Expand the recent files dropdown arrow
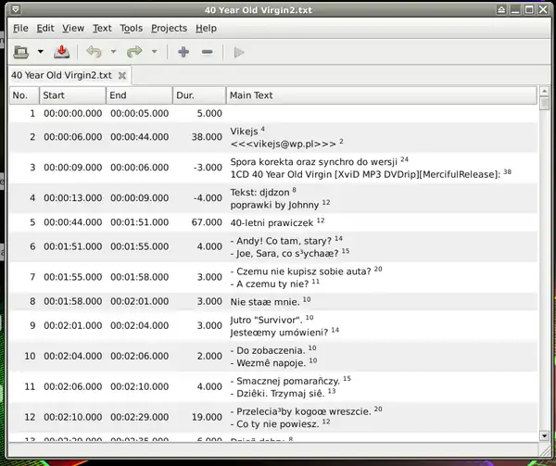 point(41,52)
